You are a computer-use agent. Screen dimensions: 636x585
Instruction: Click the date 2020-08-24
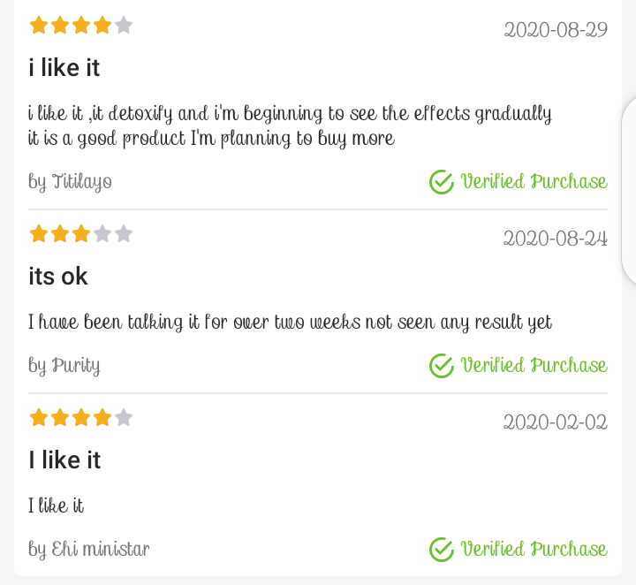point(556,239)
